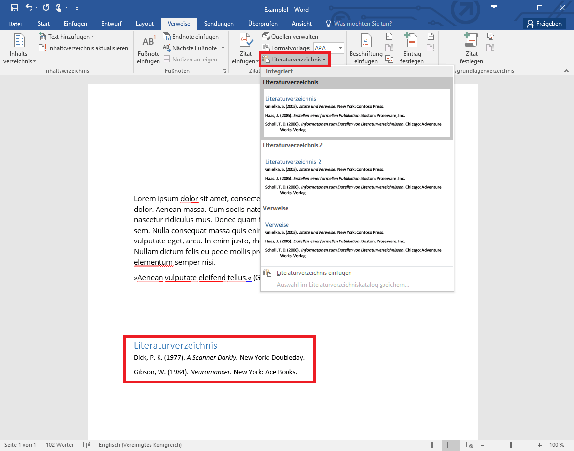Screen dimensions: 574x451
Task: Click the quote 'Aenean vulputate eleifend tellus.'
Action: [192, 278]
